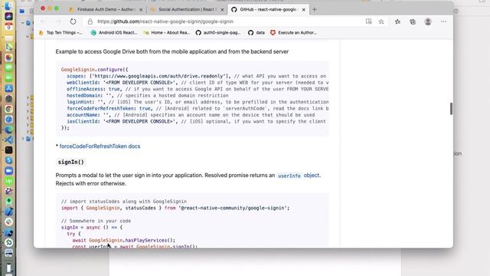Open Calendar in the Dock
Screen dimensions: 490x276
[x=8, y=26]
